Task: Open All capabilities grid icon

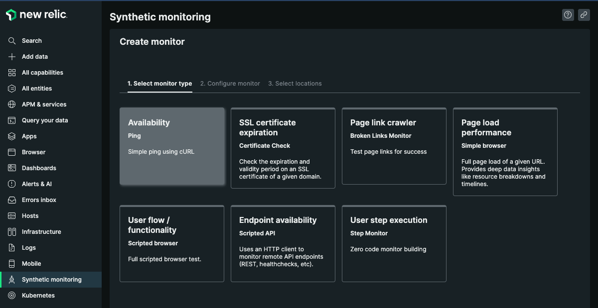Action: pyautogui.click(x=12, y=73)
